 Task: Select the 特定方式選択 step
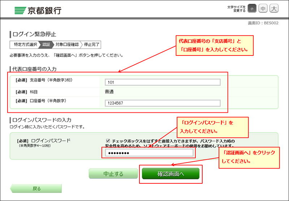coord(25,45)
